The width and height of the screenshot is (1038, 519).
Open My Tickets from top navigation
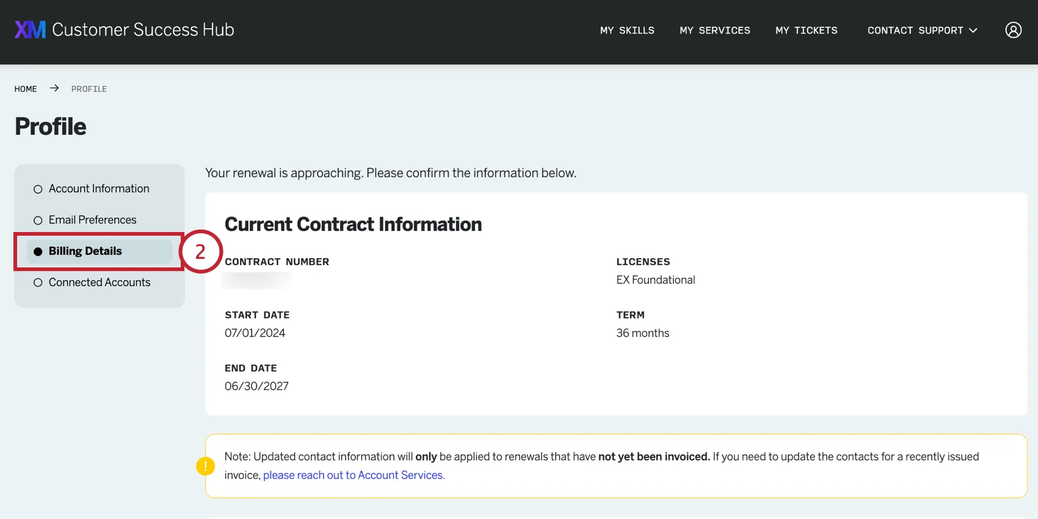[x=807, y=31]
